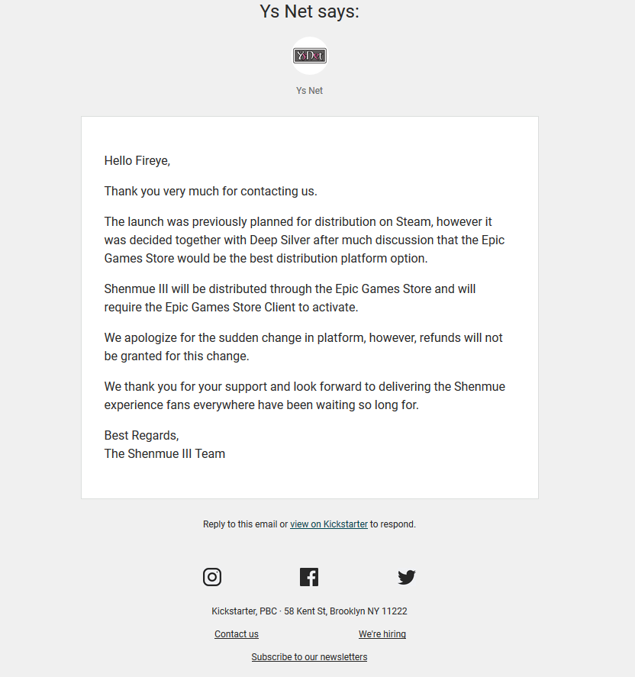Visit the 'We're hiring' link

point(382,633)
